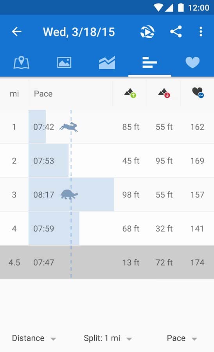Viewport: 214px width, 352px height.
Task: Open the elevation chart tab
Action: (107, 63)
